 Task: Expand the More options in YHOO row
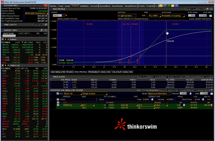[x=100, y=99]
